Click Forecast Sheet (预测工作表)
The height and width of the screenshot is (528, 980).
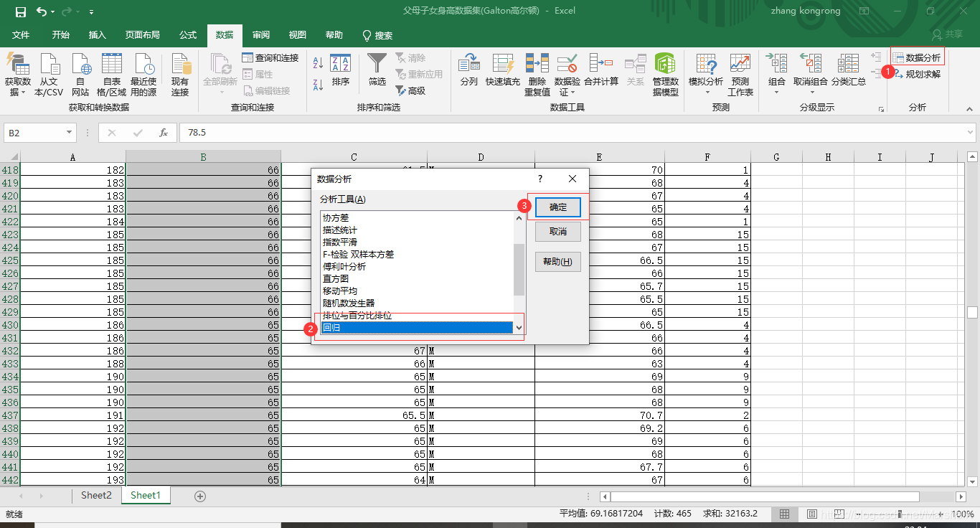point(740,75)
